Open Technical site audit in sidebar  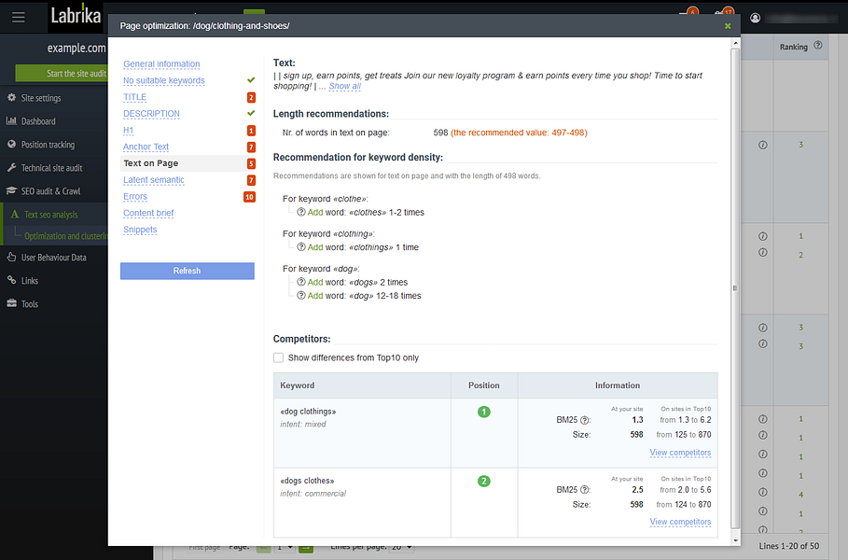[x=52, y=168]
